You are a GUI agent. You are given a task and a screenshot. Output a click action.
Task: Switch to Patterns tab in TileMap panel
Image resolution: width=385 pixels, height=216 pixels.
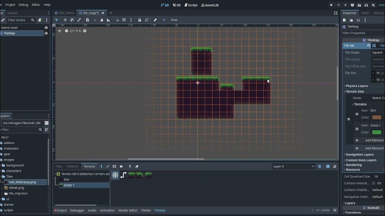pos(73,166)
